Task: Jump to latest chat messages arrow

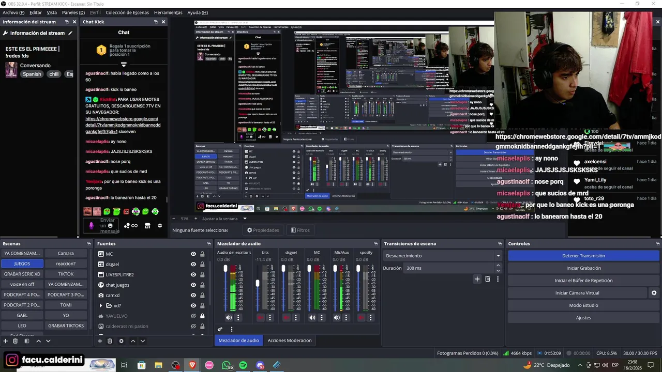Action: (124, 65)
